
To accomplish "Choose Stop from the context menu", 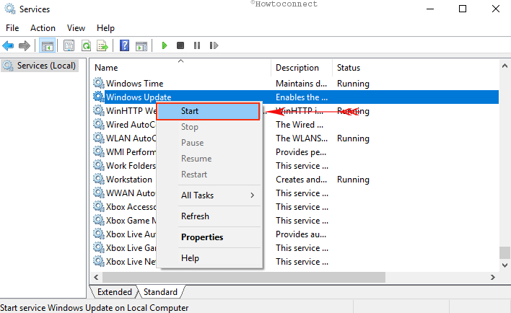I will click(x=209, y=127).
